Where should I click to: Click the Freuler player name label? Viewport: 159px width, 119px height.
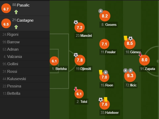110,52
